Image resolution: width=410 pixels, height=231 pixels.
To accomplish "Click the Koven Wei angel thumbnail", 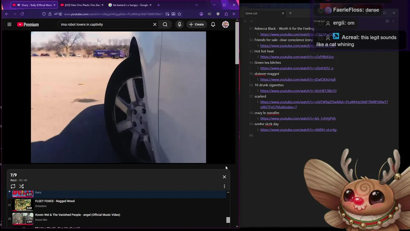I will pos(23,218).
